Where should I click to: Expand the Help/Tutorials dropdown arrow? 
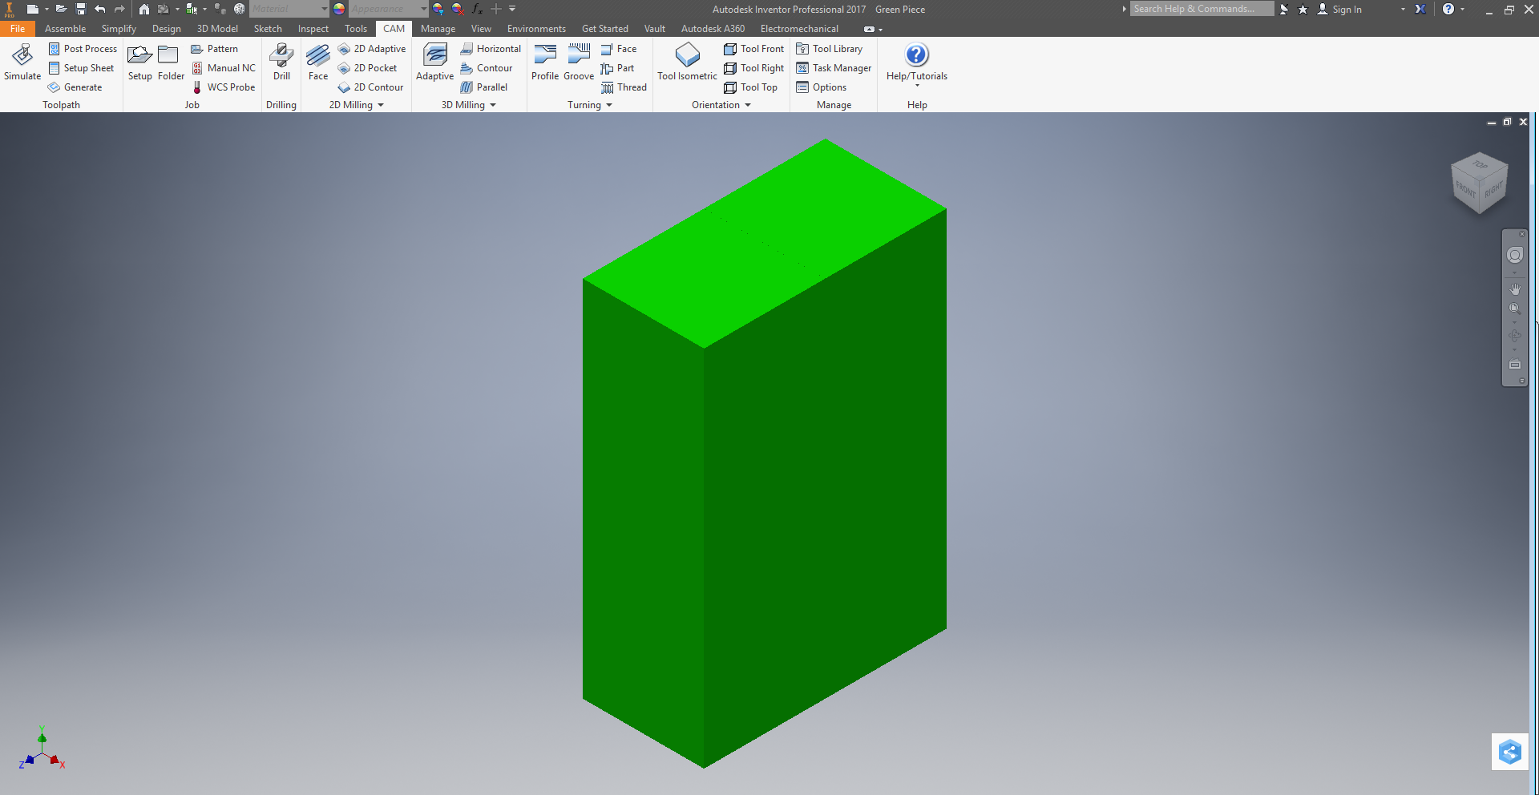click(x=917, y=86)
